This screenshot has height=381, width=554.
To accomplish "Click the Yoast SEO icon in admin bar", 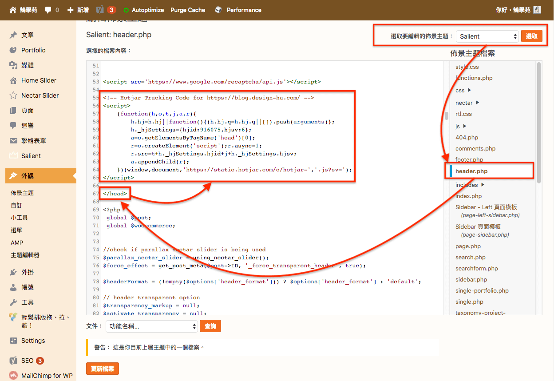I will tap(100, 10).
